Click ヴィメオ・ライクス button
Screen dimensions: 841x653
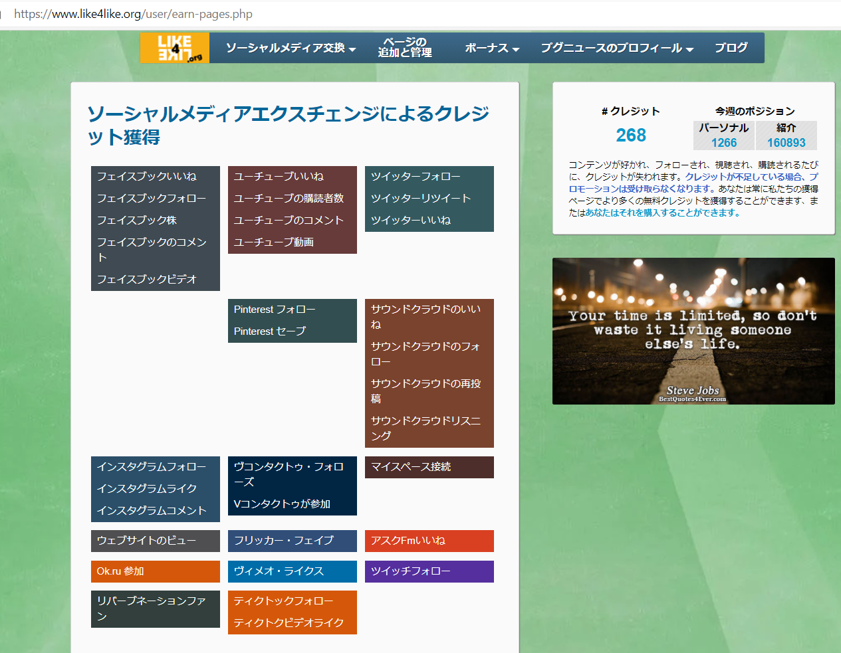(x=293, y=571)
